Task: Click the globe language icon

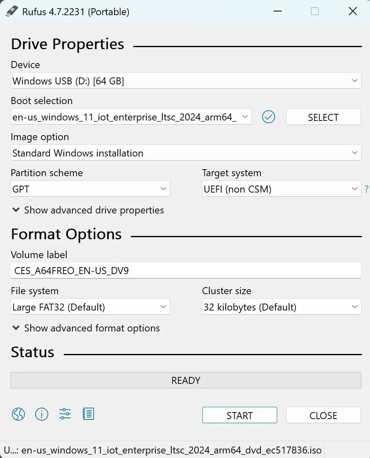Action: pos(18,414)
